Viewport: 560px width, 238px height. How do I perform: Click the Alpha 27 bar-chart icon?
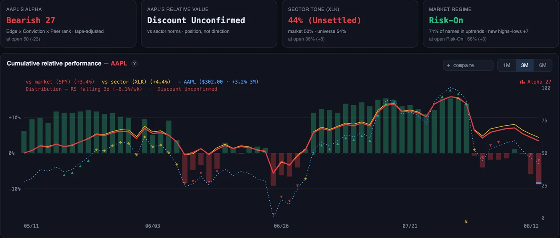click(x=522, y=82)
